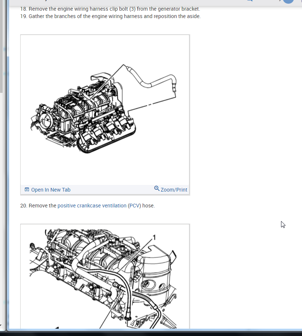Follow the PCV abbreviation link
This screenshot has width=302, height=336.
click(x=135, y=206)
